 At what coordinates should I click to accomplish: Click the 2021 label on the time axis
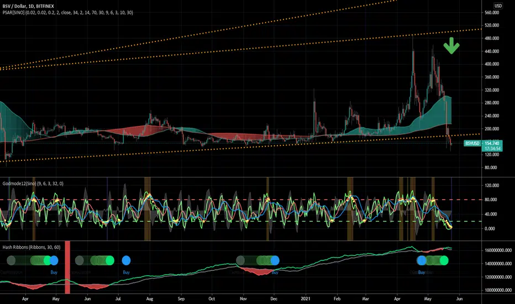pyautogui.click(x=306, y=298)
